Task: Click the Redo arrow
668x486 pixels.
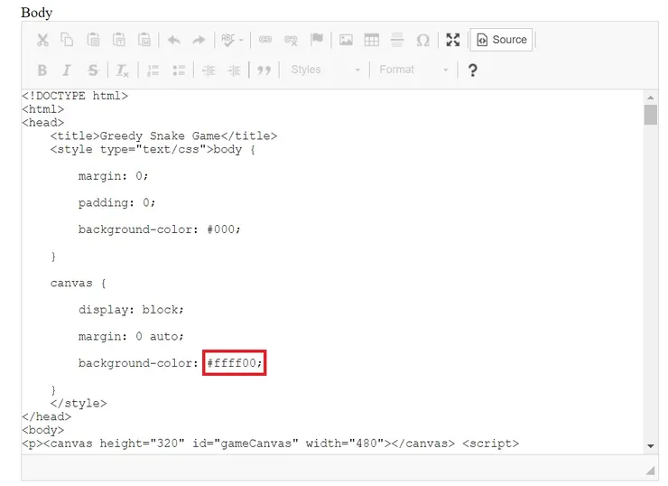Action: point(199,40)
